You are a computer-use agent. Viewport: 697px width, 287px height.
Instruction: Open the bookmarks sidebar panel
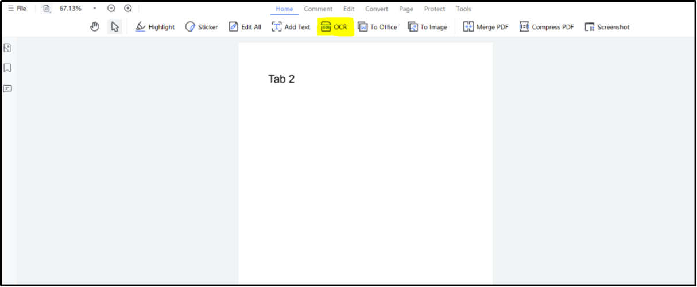pyautogui.click(x=7, y=68)
